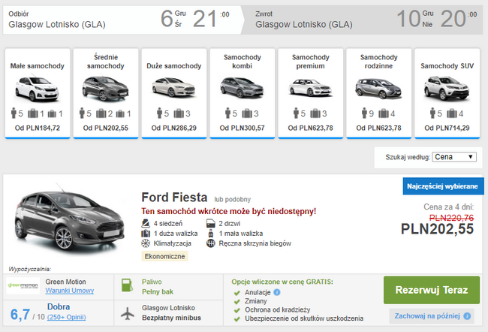Click the Najczęściej wybierane badge
Image resolution: width=488 pixels, height=332 pixels.
tap(443, 186)
